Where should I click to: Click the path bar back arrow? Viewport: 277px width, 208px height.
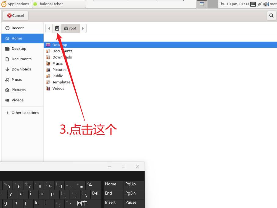pos(49,28)
